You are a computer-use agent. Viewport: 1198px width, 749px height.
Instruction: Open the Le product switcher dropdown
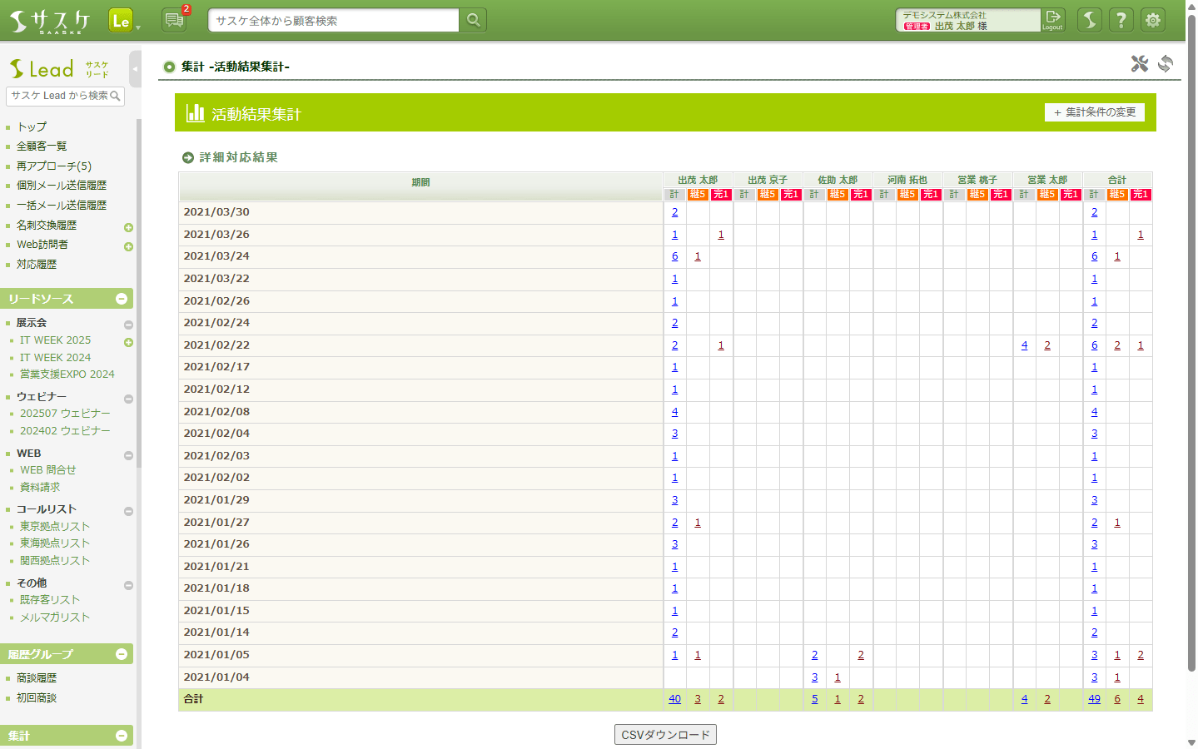124,21
